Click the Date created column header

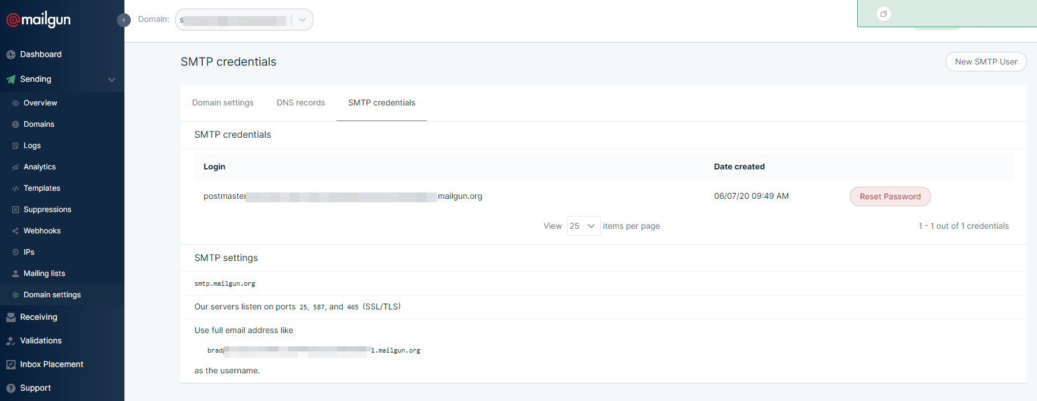pyautogui.click(x=739, y=167)
